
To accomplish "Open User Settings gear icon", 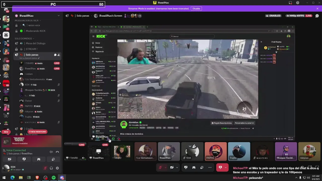I will 57,168.
